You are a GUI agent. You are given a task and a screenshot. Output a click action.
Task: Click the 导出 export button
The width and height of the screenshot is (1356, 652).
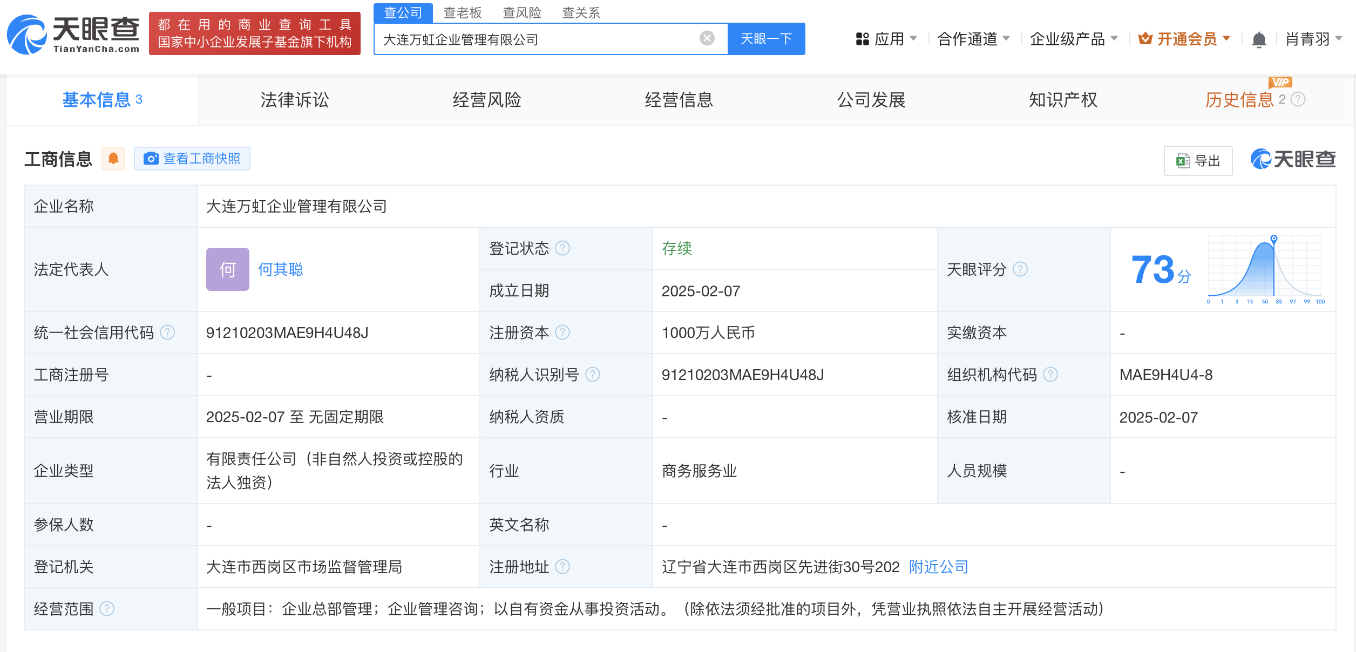tap(1198, 160)
